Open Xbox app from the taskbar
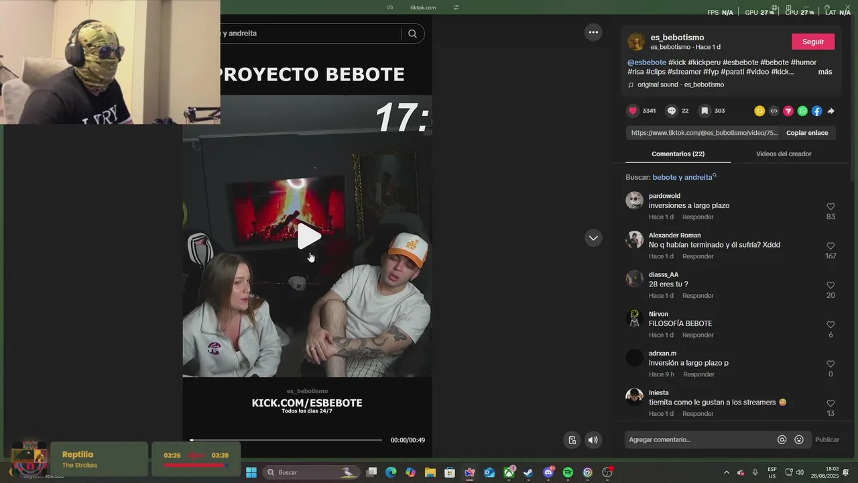Viewport: 858px width, 483px height. click(x=509, y=472)
